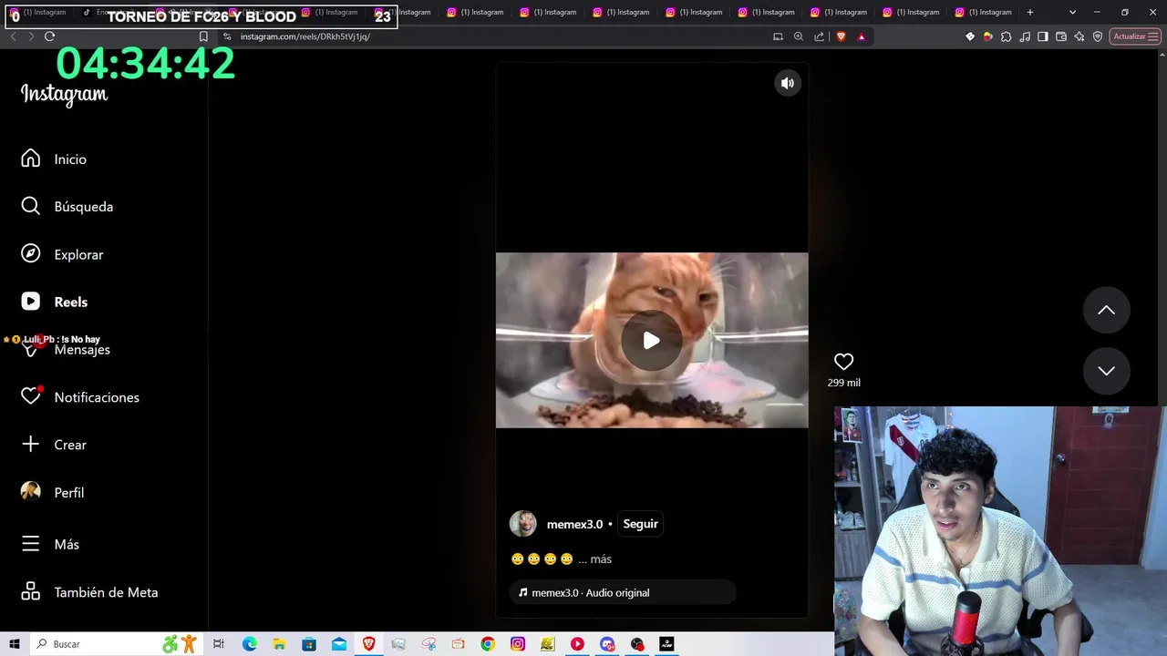Open the tab search dropdown arrow
The width and height of the screenshot is (1167, 656).
click(1072, 12)
